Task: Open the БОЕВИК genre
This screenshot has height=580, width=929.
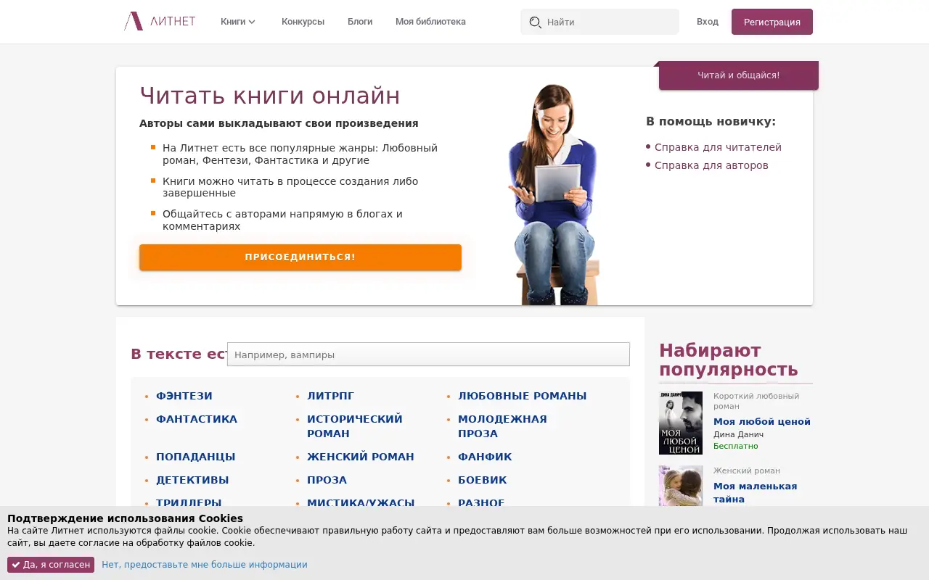Action: [482, 480]
